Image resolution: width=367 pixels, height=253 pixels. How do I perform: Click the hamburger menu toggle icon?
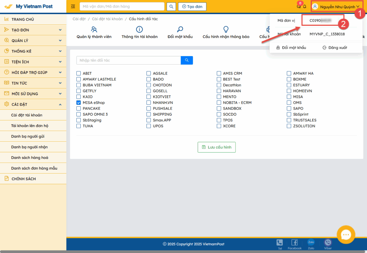[73, 6]
